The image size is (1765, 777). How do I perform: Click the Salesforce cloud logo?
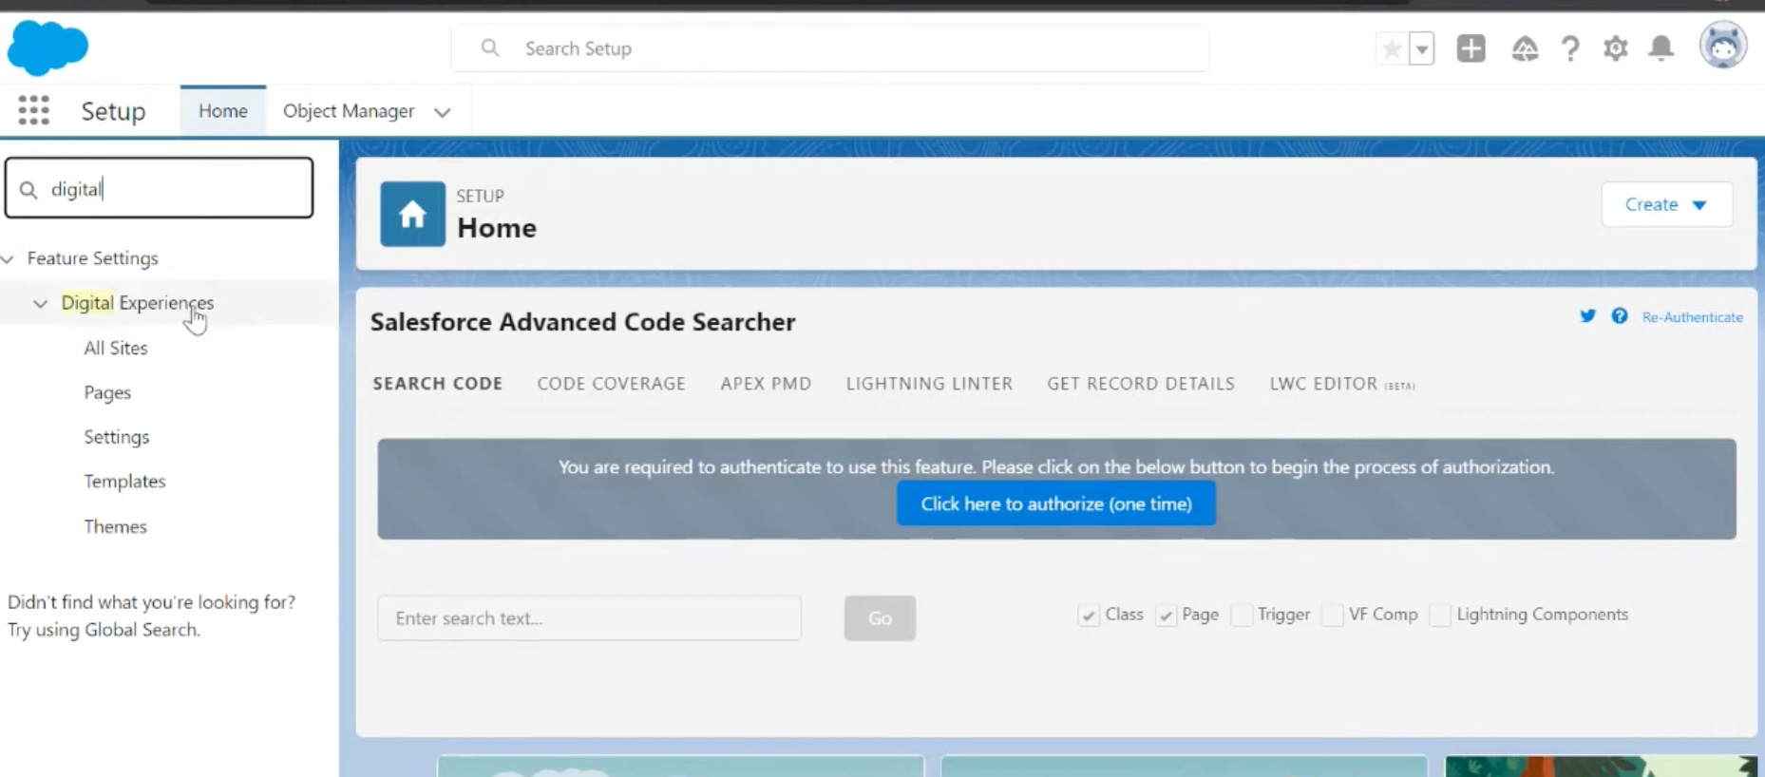[x=47, y=47]
